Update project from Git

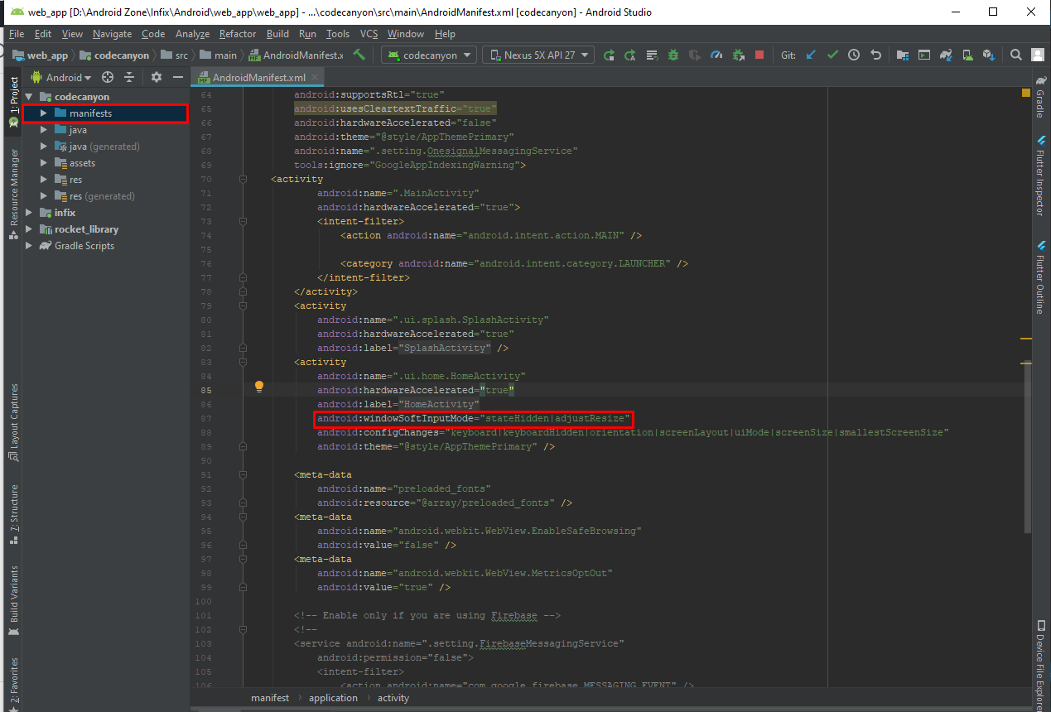tap(809, 55)
